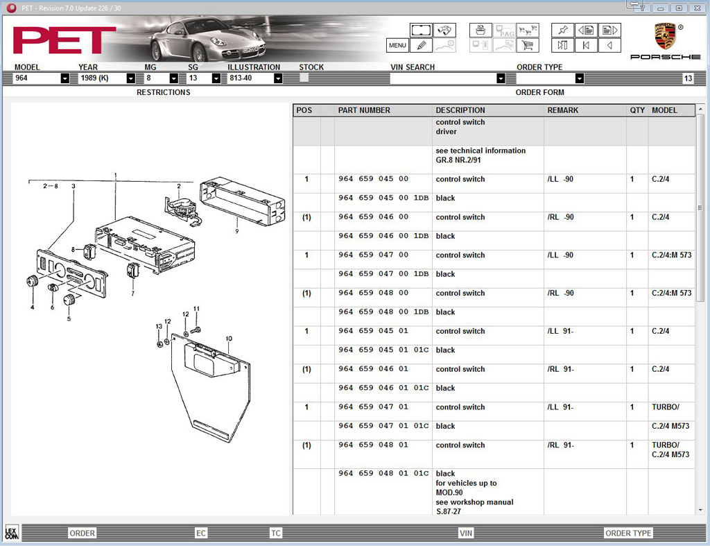This screenshot has width=710, height=546.
Task: Click the LexCom logo in bottom corner
Action: click(x=11, y=532)
